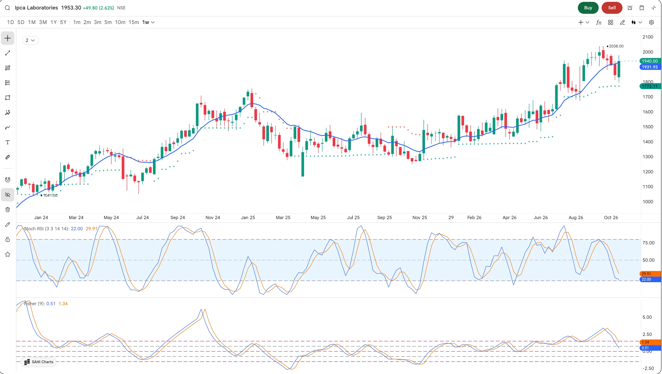Click the blue 1931.93 moving average tag
The image size is (662, 374).
pos(650,67)
